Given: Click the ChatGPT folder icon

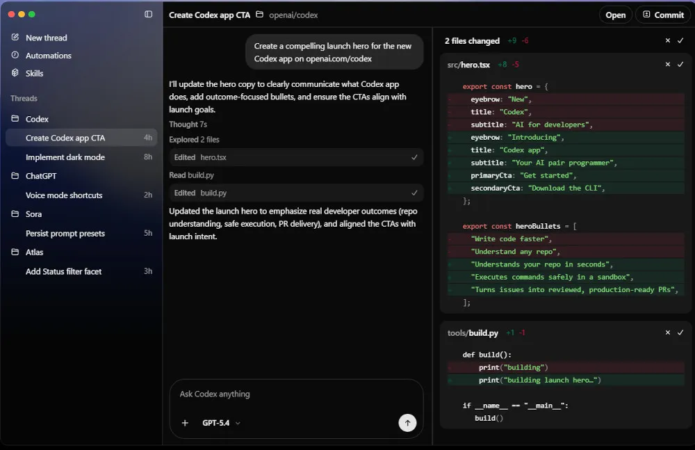Looking at the screenshot, I should [15, 176].
